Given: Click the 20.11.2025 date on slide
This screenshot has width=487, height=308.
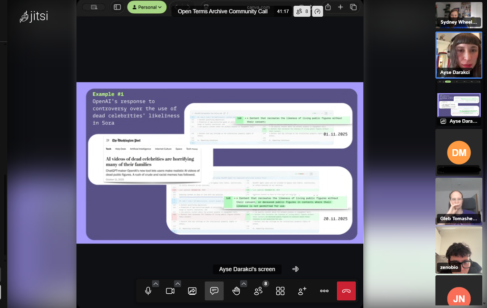Looking at the screenshot, I should tap(335, 219).
